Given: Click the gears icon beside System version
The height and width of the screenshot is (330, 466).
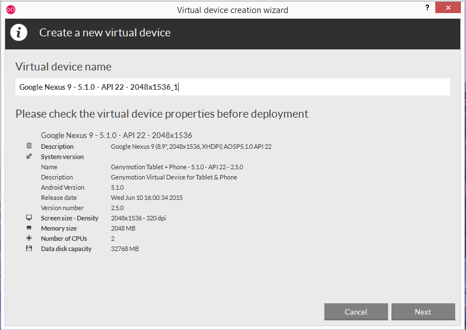Looking at the screenshot, I should [28, 157].
